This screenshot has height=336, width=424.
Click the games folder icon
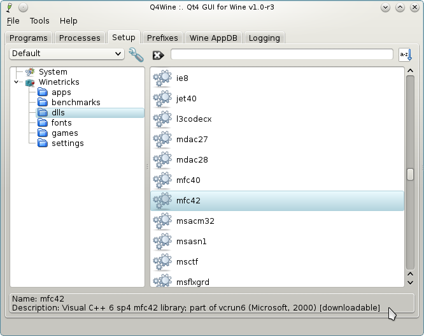coord(43,133)
